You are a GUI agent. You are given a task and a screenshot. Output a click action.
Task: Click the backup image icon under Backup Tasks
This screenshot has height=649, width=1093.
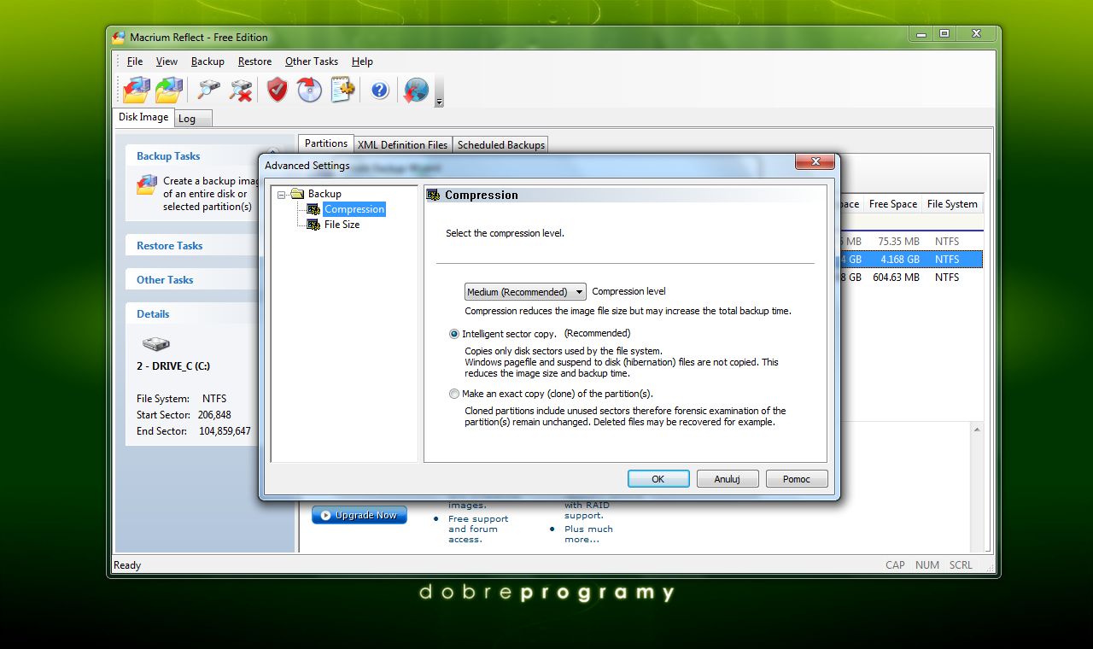click(147, 184)
